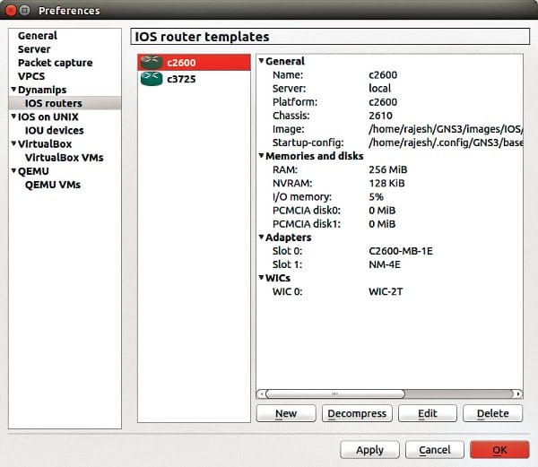The image size is (538, 467).
Task: Delete the selected router template
Action: (492, 413)
